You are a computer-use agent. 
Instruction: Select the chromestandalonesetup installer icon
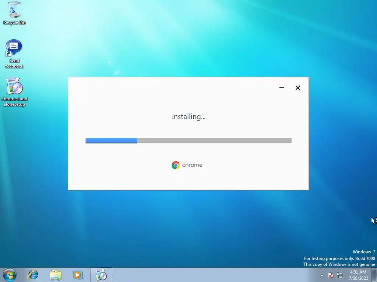[14, 92]
